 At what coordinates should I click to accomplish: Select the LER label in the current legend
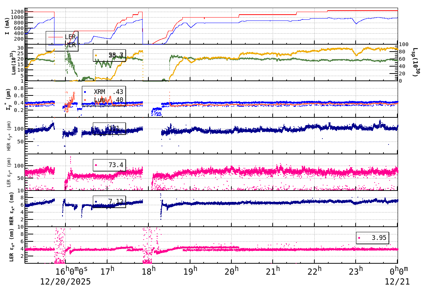click(70, 37)
